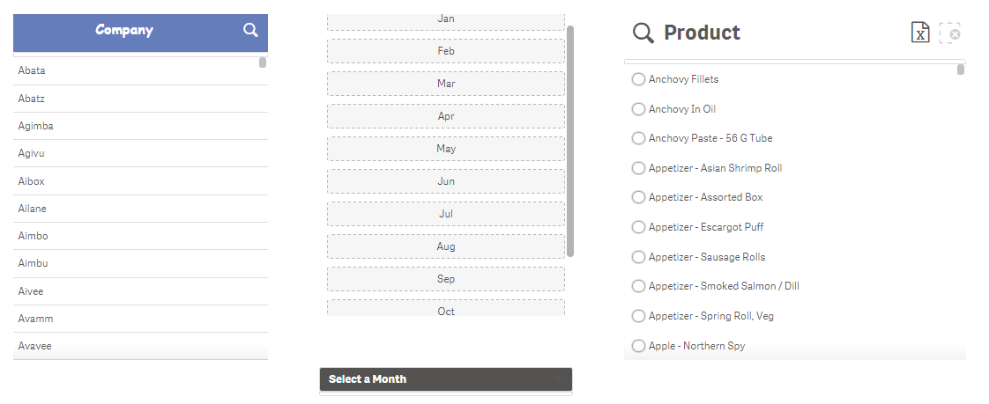The image size is (989, 404).
Task: Click the Select a Month dropdown arrow
Action: click(x=559, y=379)
